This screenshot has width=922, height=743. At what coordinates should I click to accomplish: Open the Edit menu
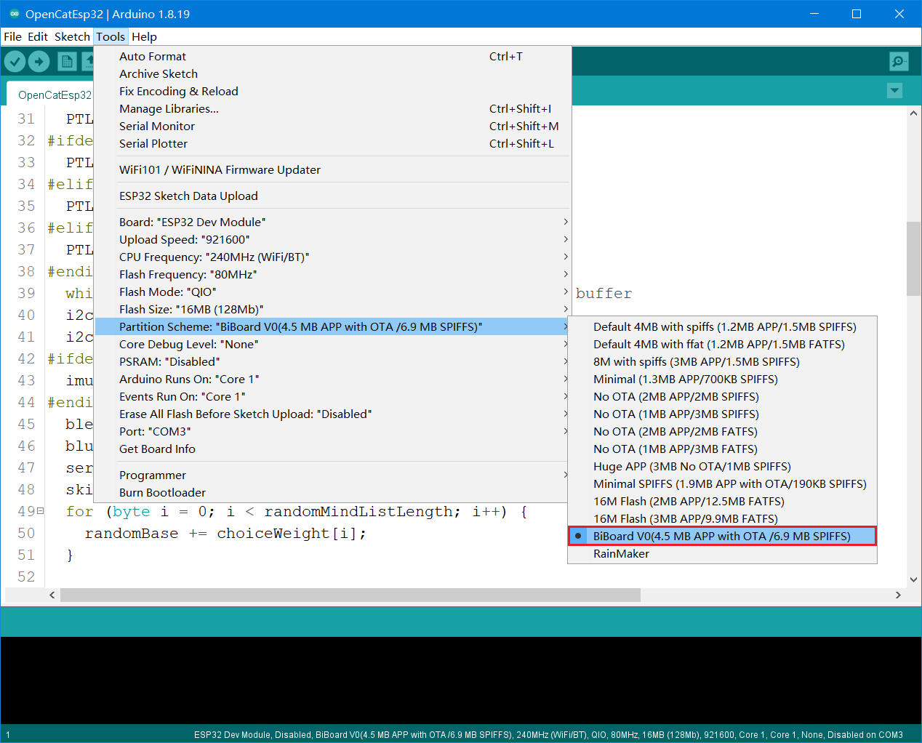38,36
